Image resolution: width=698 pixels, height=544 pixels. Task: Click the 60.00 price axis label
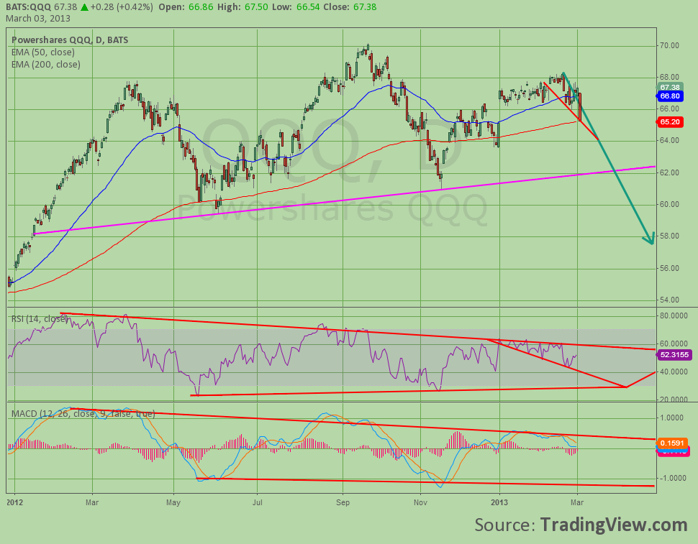[669, 204]
